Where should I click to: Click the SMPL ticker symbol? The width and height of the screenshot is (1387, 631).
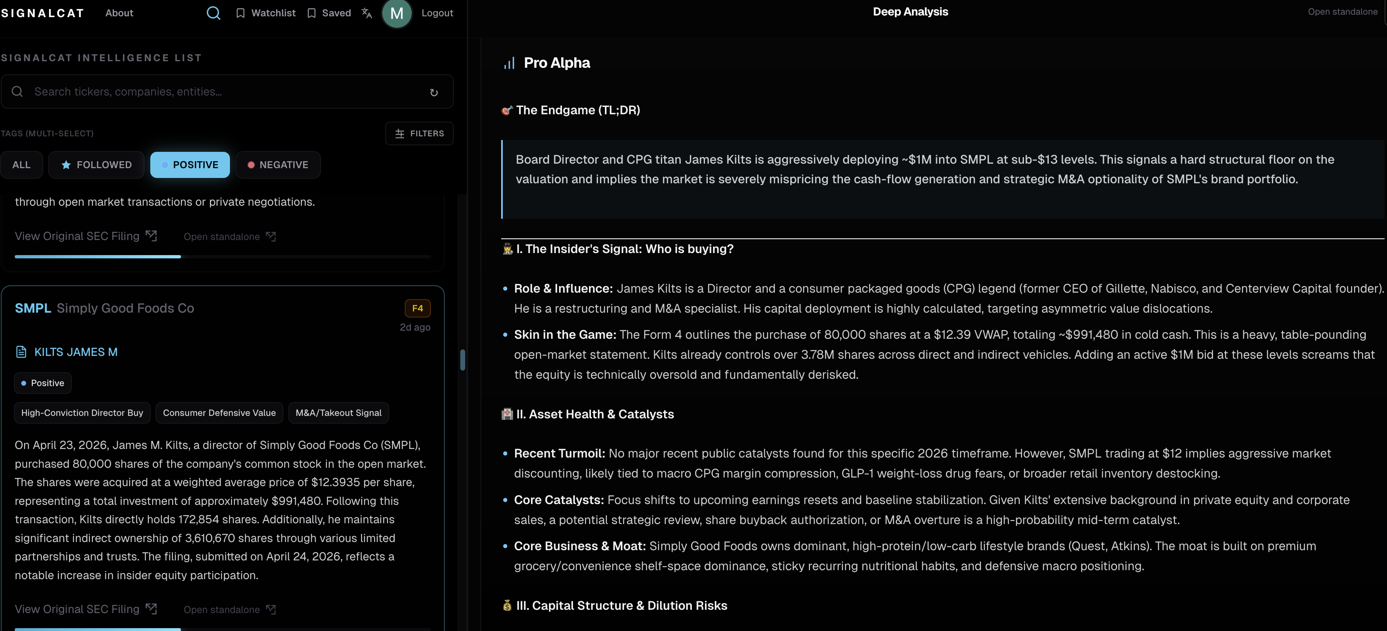point(33,308)
